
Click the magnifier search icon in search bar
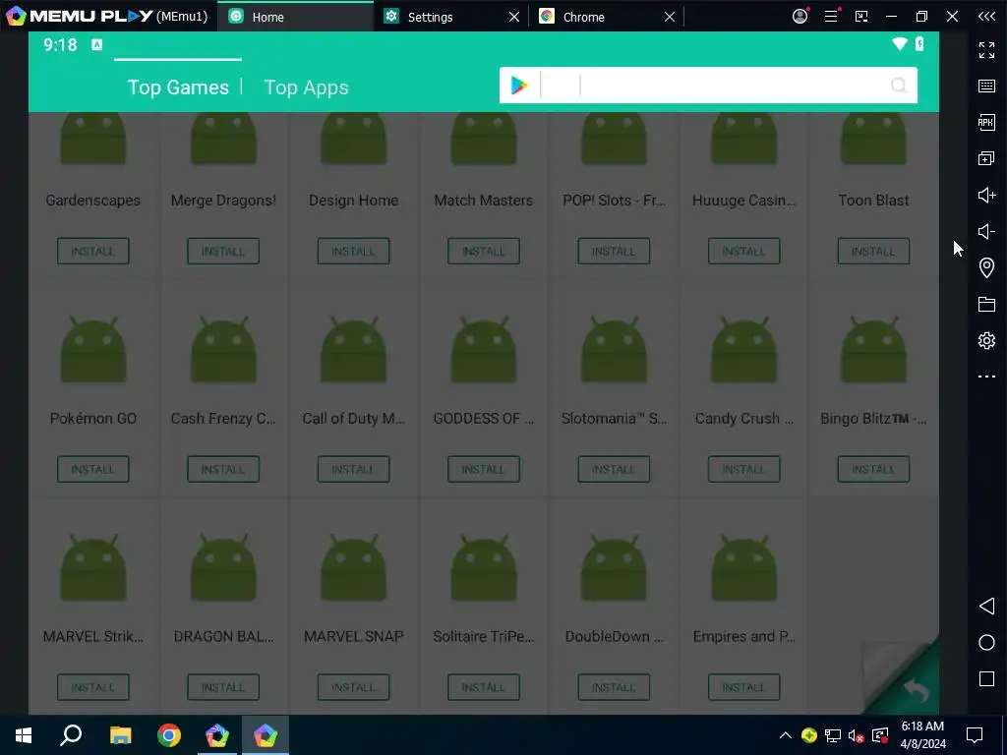tap(899, 86)
